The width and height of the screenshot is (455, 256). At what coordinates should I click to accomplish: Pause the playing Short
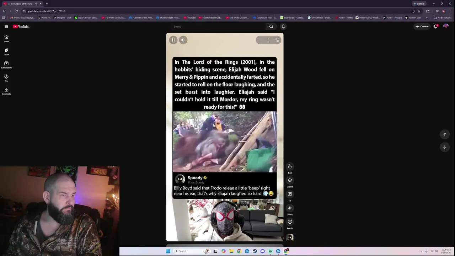point(173,40)
